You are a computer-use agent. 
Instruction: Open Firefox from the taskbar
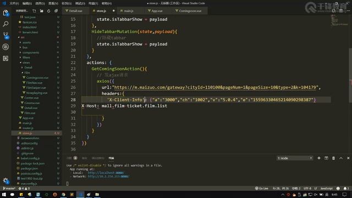pyautogui.click(x=55, y=194)
